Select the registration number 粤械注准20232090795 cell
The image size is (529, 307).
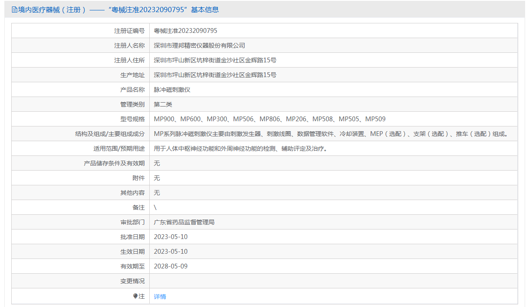pyautogui.click(x=186, y=31)
